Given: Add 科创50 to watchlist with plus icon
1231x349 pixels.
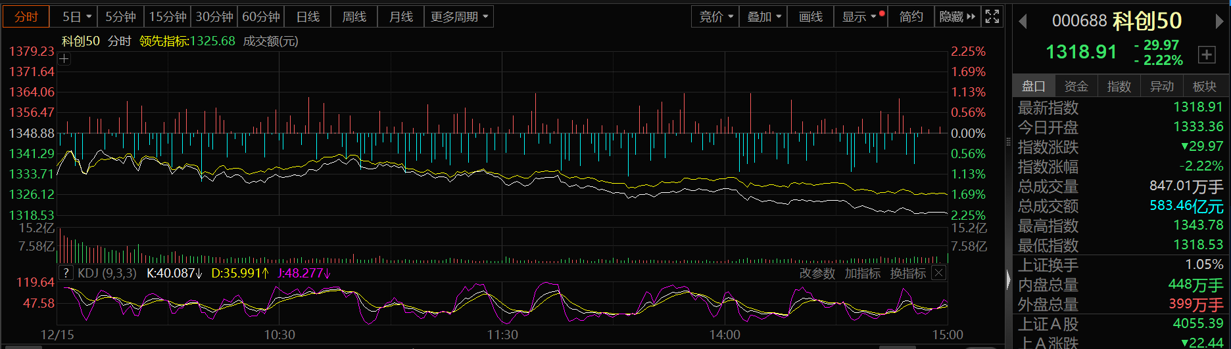Looking at the screenshot, I should click(x=1207, y=55).
